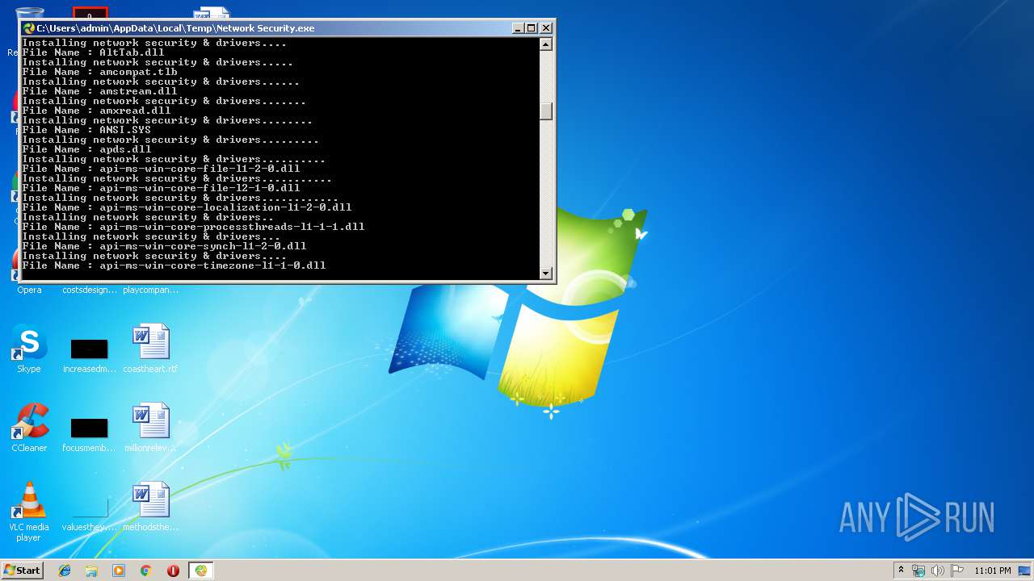Select the coastheart.rtf document icon
The image size is (1034, 581).
click(x=150, y=349)
